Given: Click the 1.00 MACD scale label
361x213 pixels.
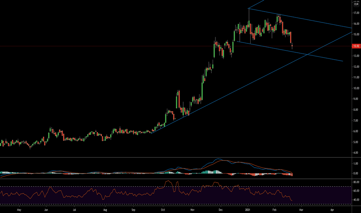Looking at the screenshot, I should tap(356, 164).
